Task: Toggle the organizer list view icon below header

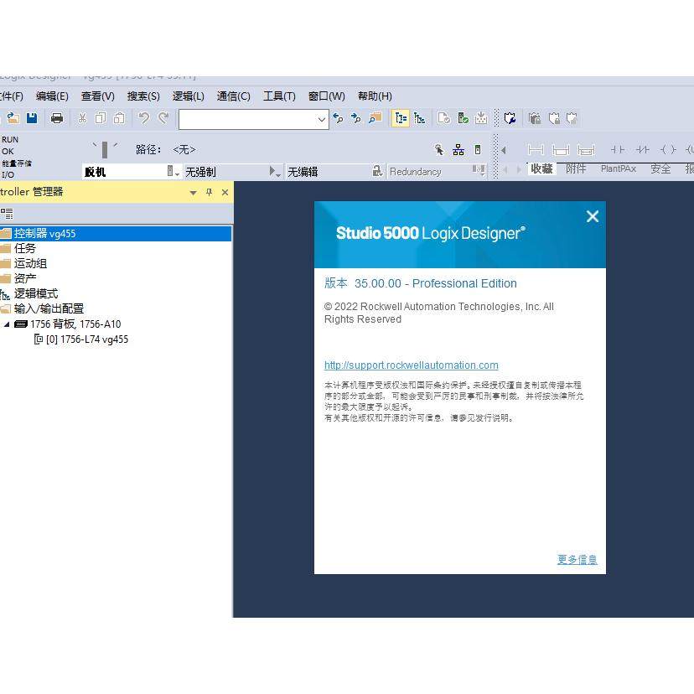Action: pyautogui.click(x=7, y=214)
